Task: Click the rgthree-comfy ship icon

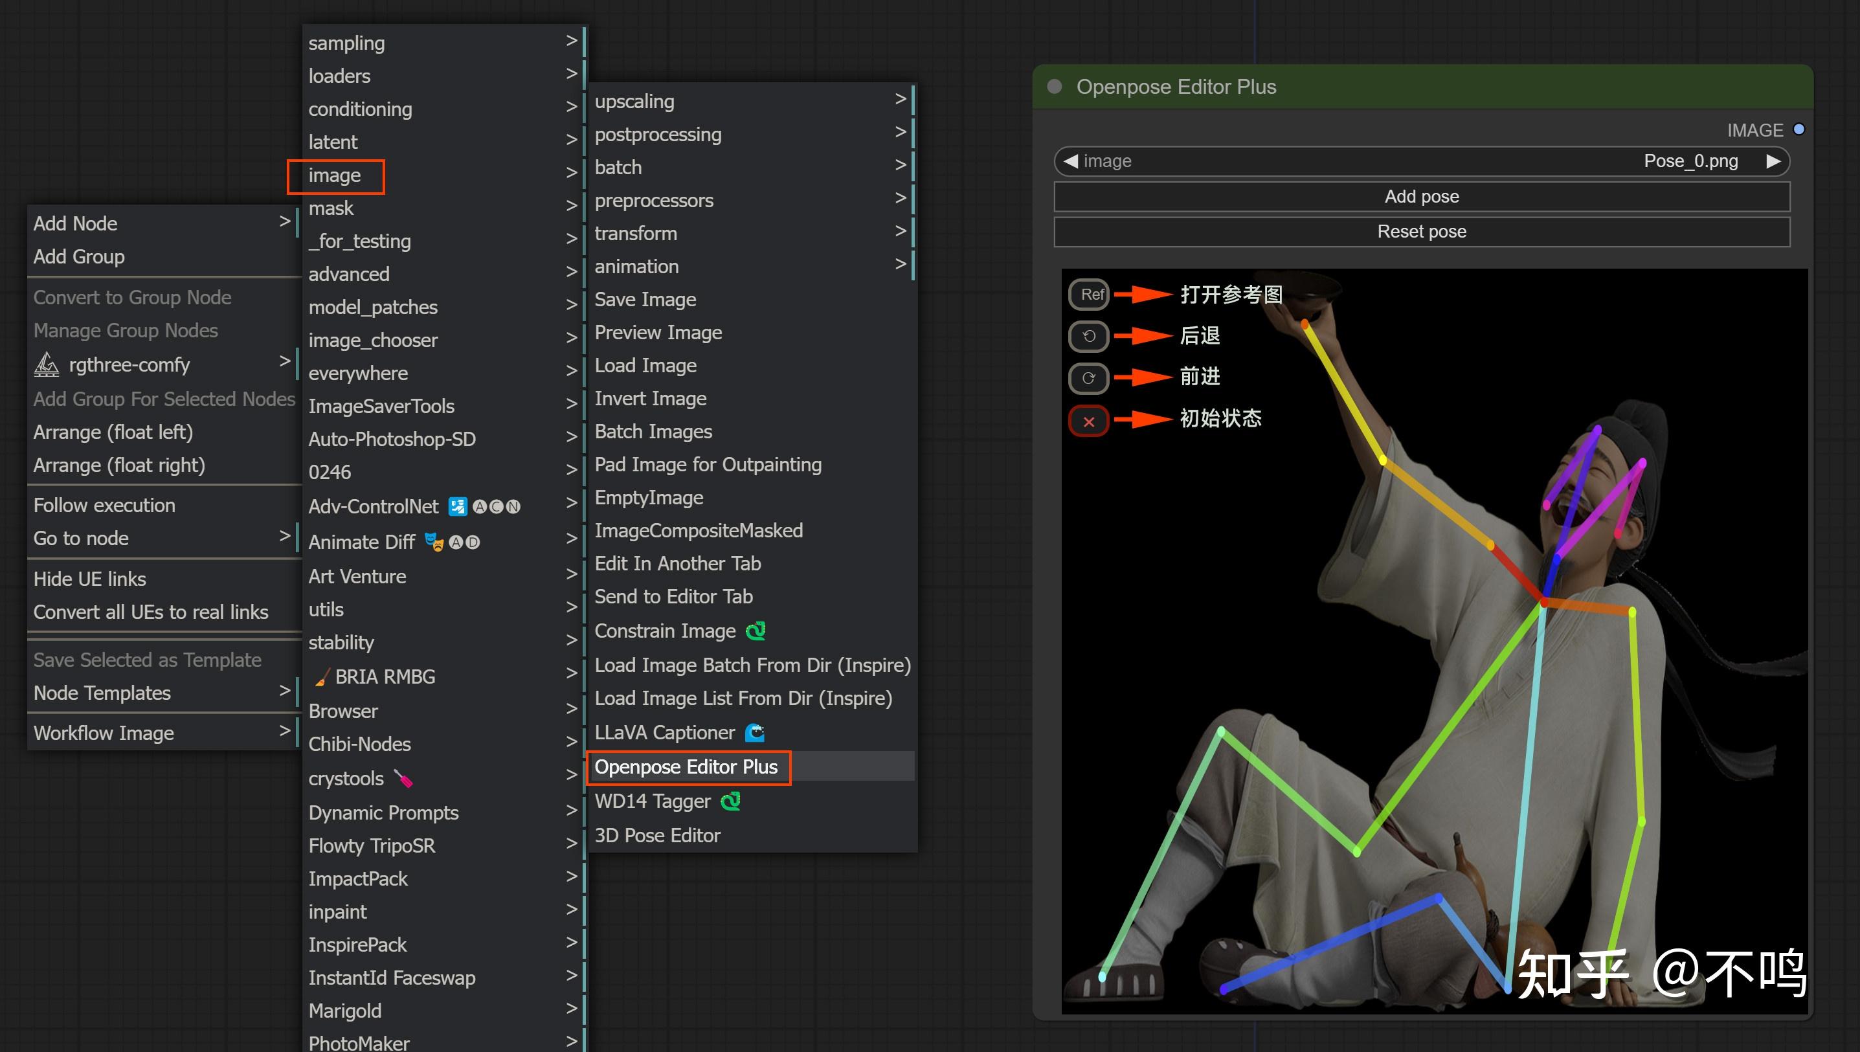Action: (47, 365)
